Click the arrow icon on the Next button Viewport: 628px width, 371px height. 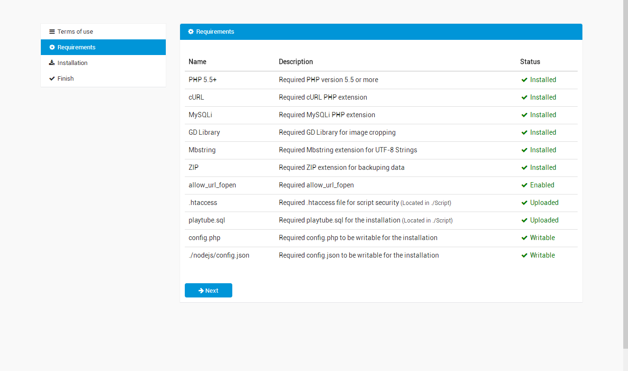(201, 291)
